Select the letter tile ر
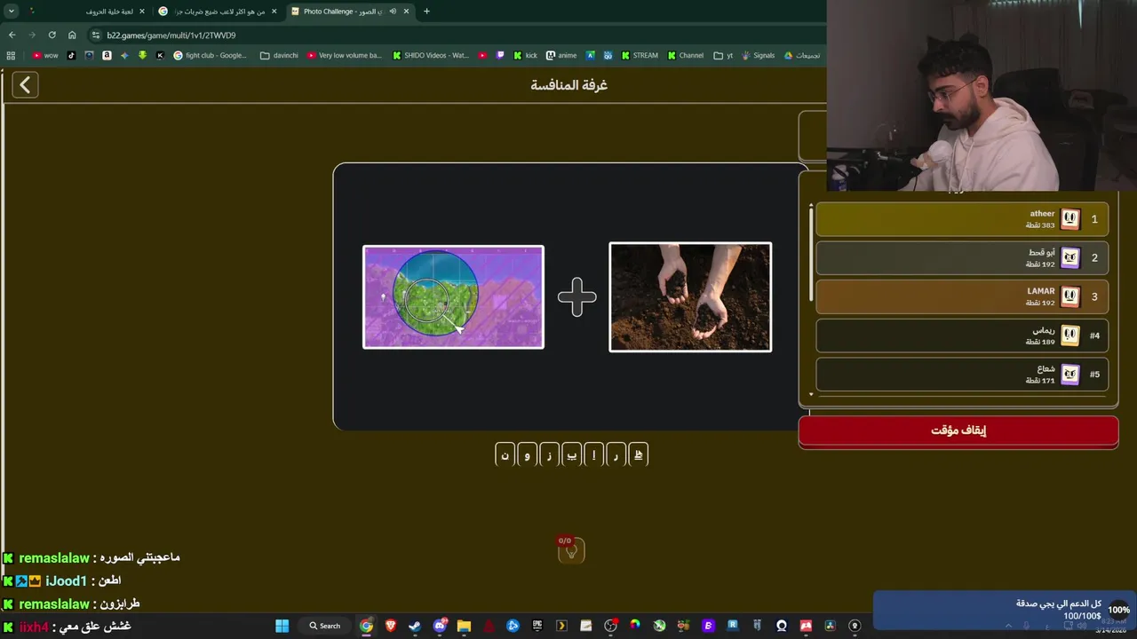The width and height of the screenshot is (1137, 639). 616,455
